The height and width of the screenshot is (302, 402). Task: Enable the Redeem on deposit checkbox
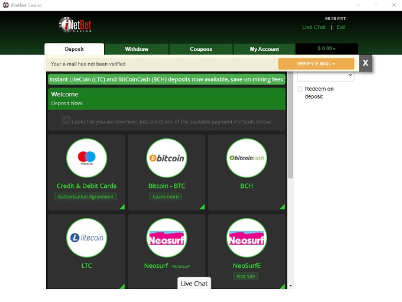click(300, 89)
